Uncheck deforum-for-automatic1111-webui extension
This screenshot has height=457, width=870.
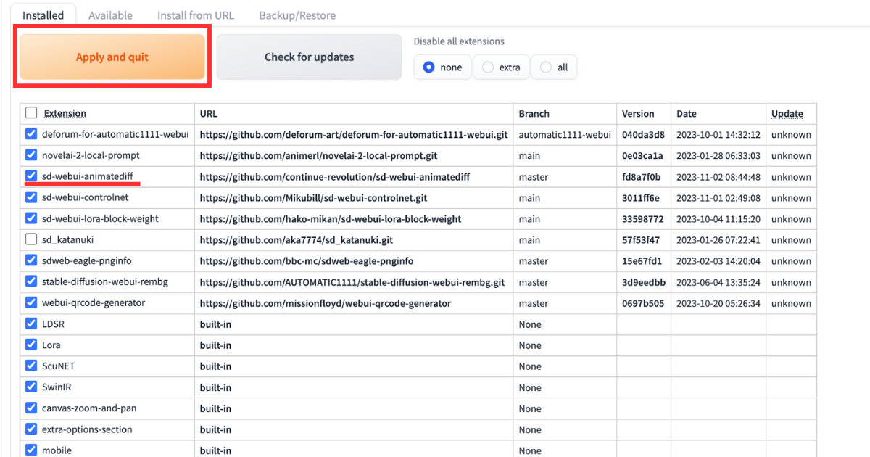31,134
